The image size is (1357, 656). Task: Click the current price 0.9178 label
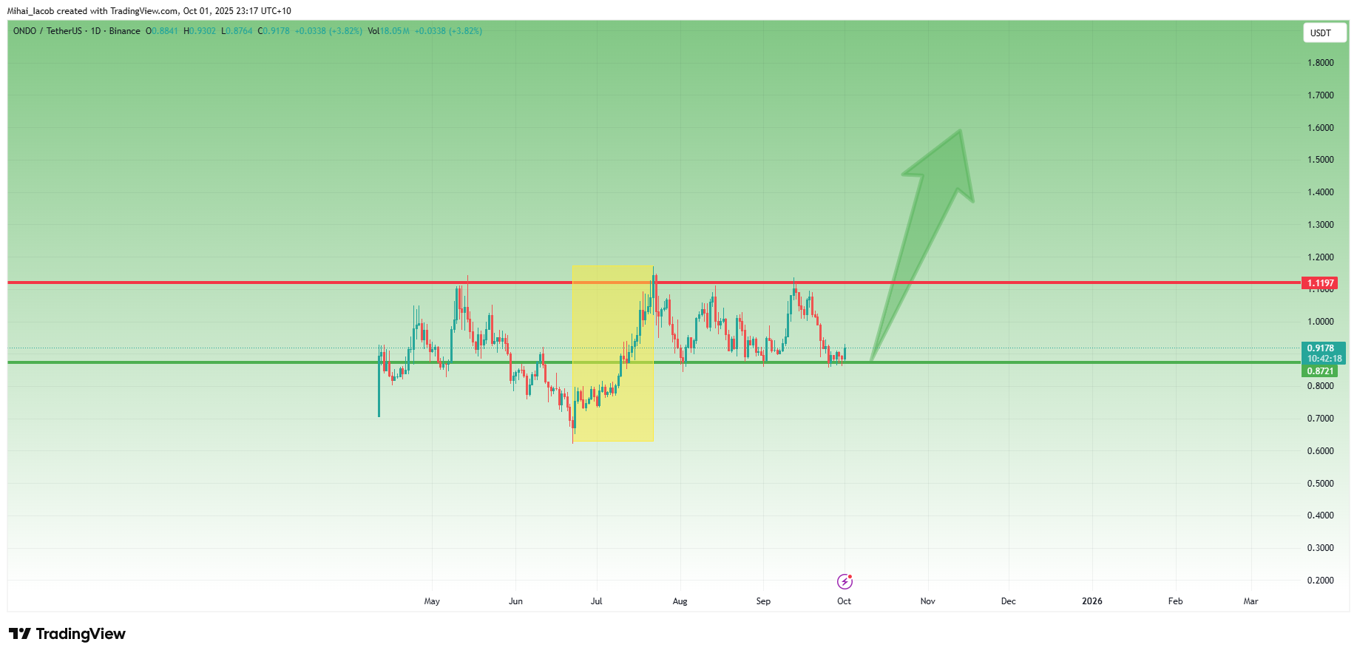[1321, 348]
